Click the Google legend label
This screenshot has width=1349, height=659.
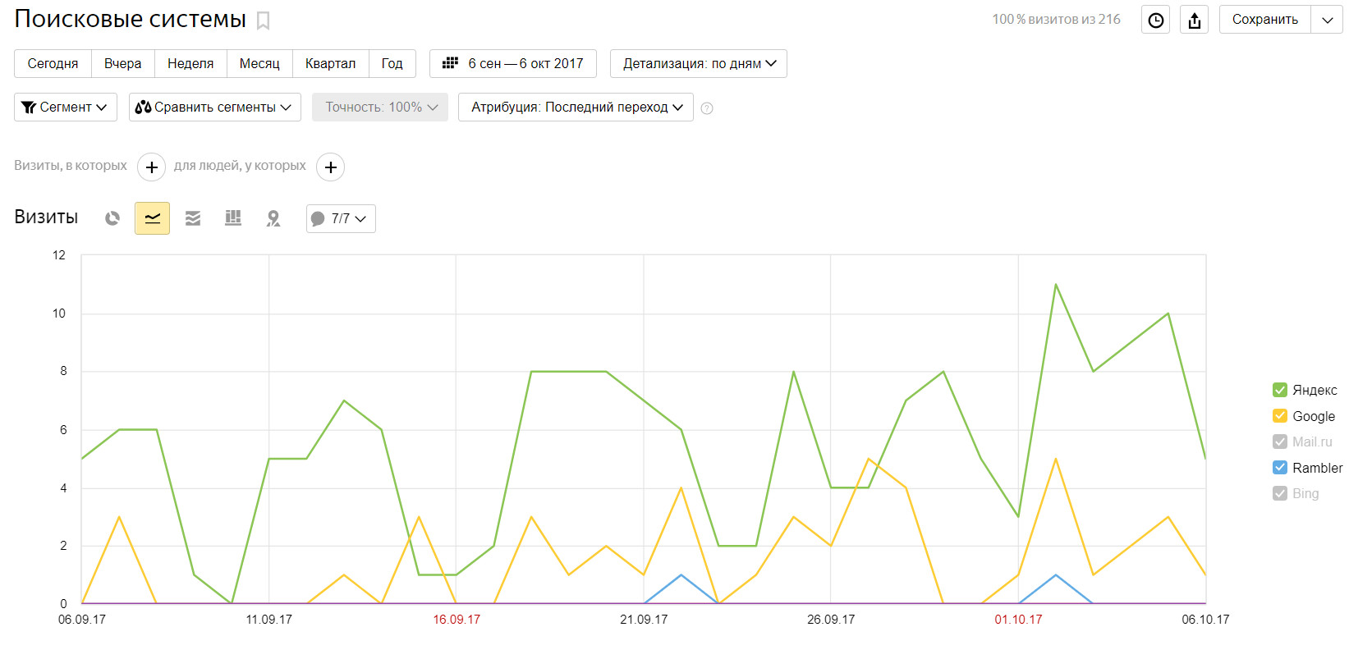(1314, 416)
